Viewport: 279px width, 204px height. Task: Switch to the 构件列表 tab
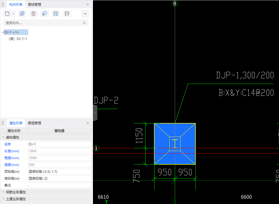point(16,5)
